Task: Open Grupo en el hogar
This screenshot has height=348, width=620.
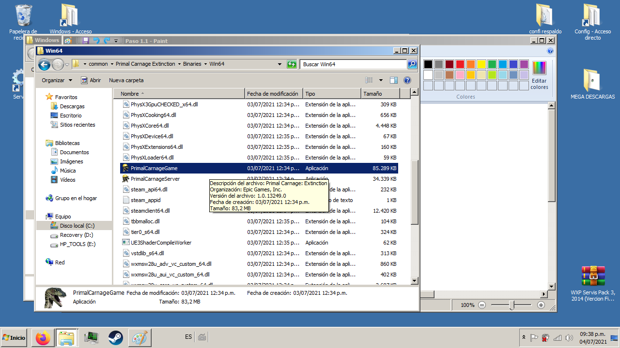Action: (x=76, y=198)
